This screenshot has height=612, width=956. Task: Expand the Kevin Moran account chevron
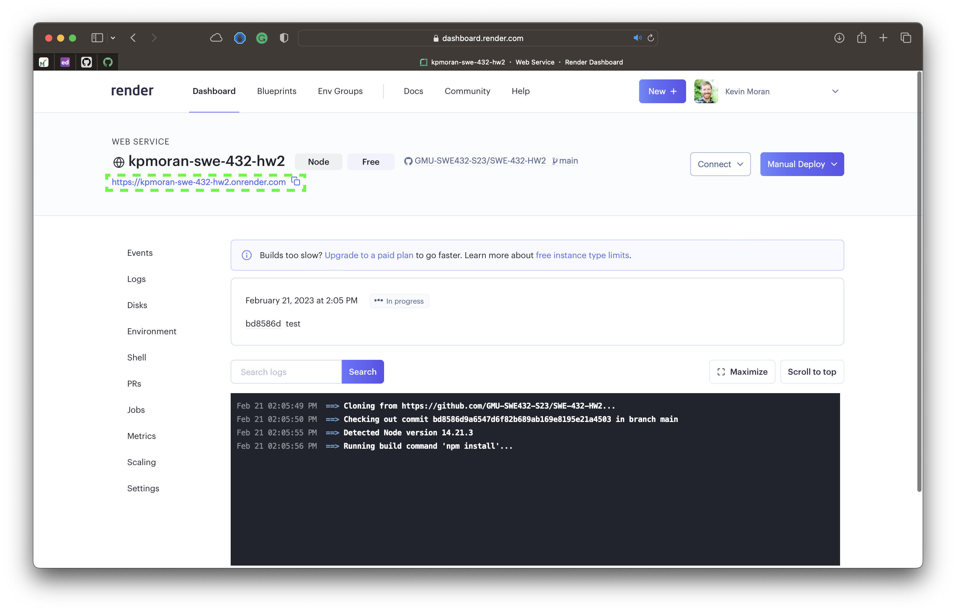coord(835,91)
